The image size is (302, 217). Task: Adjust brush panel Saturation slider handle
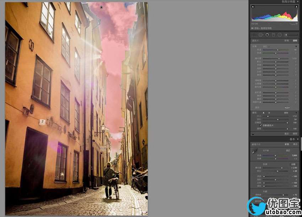(x=276, y=87)
